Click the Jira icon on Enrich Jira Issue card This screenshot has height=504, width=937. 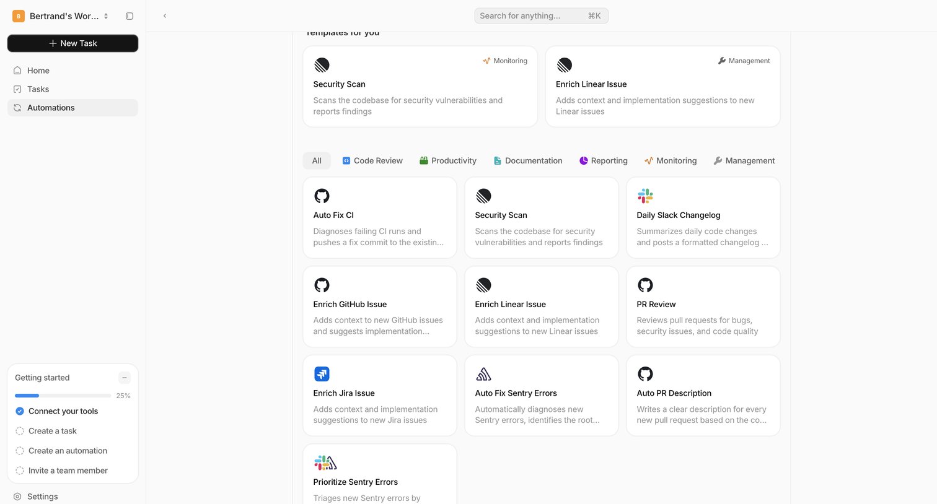pos(322,374)
